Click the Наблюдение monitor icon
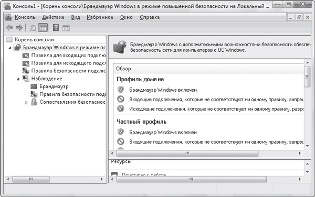The height and width of the screenshot is (197, 315). click(26, 79)
